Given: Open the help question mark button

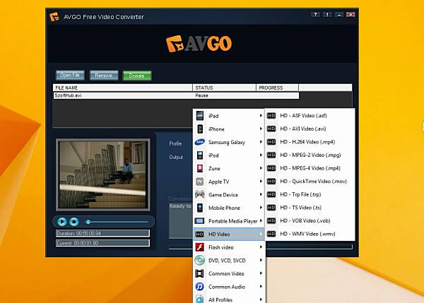Looking at the screenshot, I should click(x=315, y=14).
